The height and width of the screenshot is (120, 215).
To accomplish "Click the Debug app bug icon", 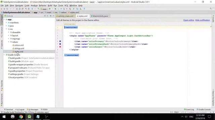I will pyautogui.click(x=55, y=9).
